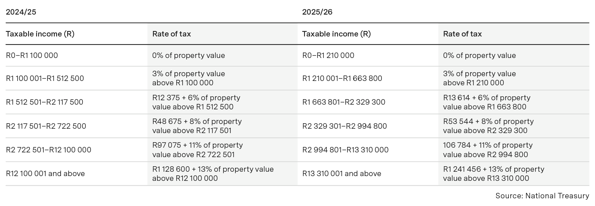
Task: Click the 3% above R1 100 000 rate cell
Action: pyautogui.click(x=188, y=78)
